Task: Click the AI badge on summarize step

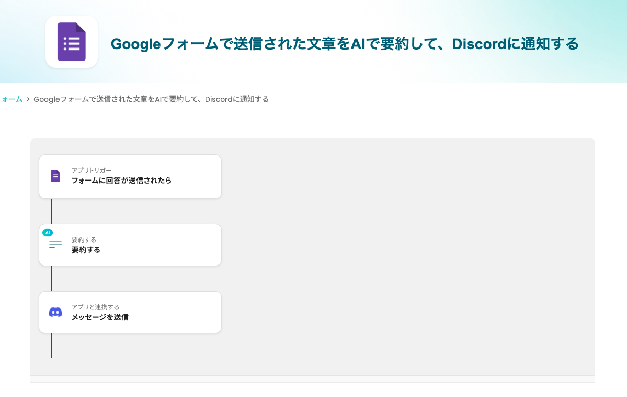Action: [x=48, y=233]
